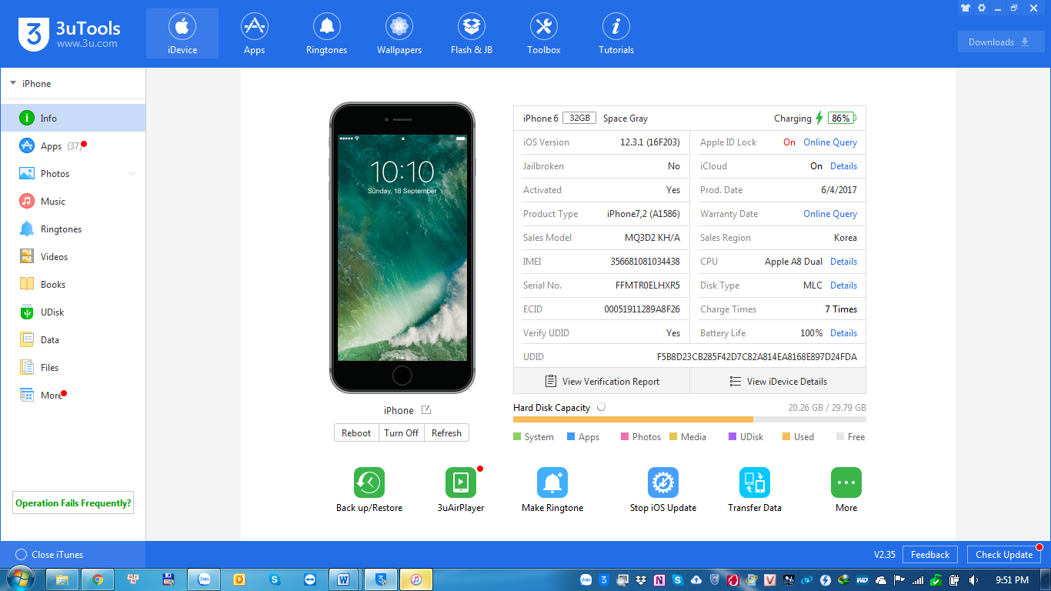Click the Stop iOS Update icon
The width and height of the screenshot is (1051, 591).
[662, 482]
